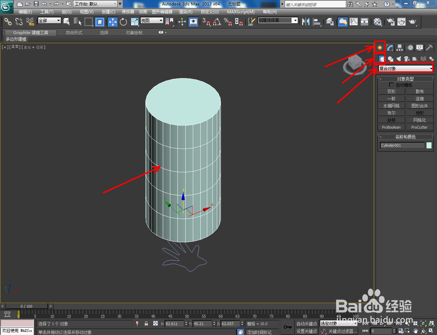The width and height of the screenshot is (437, 335).
Task: Click the 放样 loft button
Action: click(x=392, y=120)
